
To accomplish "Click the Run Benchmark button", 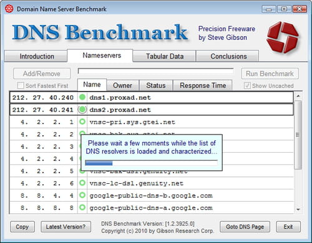I will [270, 74].
